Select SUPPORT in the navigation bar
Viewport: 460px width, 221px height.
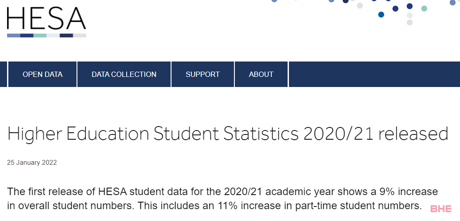(203, 74)
